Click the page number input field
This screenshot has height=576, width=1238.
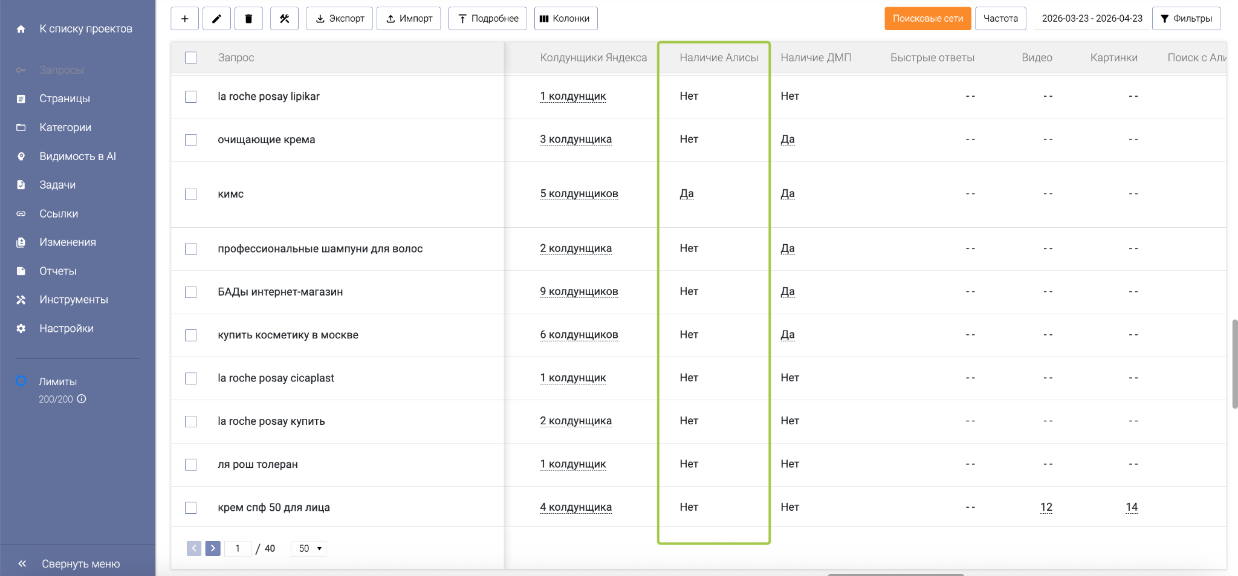point(238,548)
